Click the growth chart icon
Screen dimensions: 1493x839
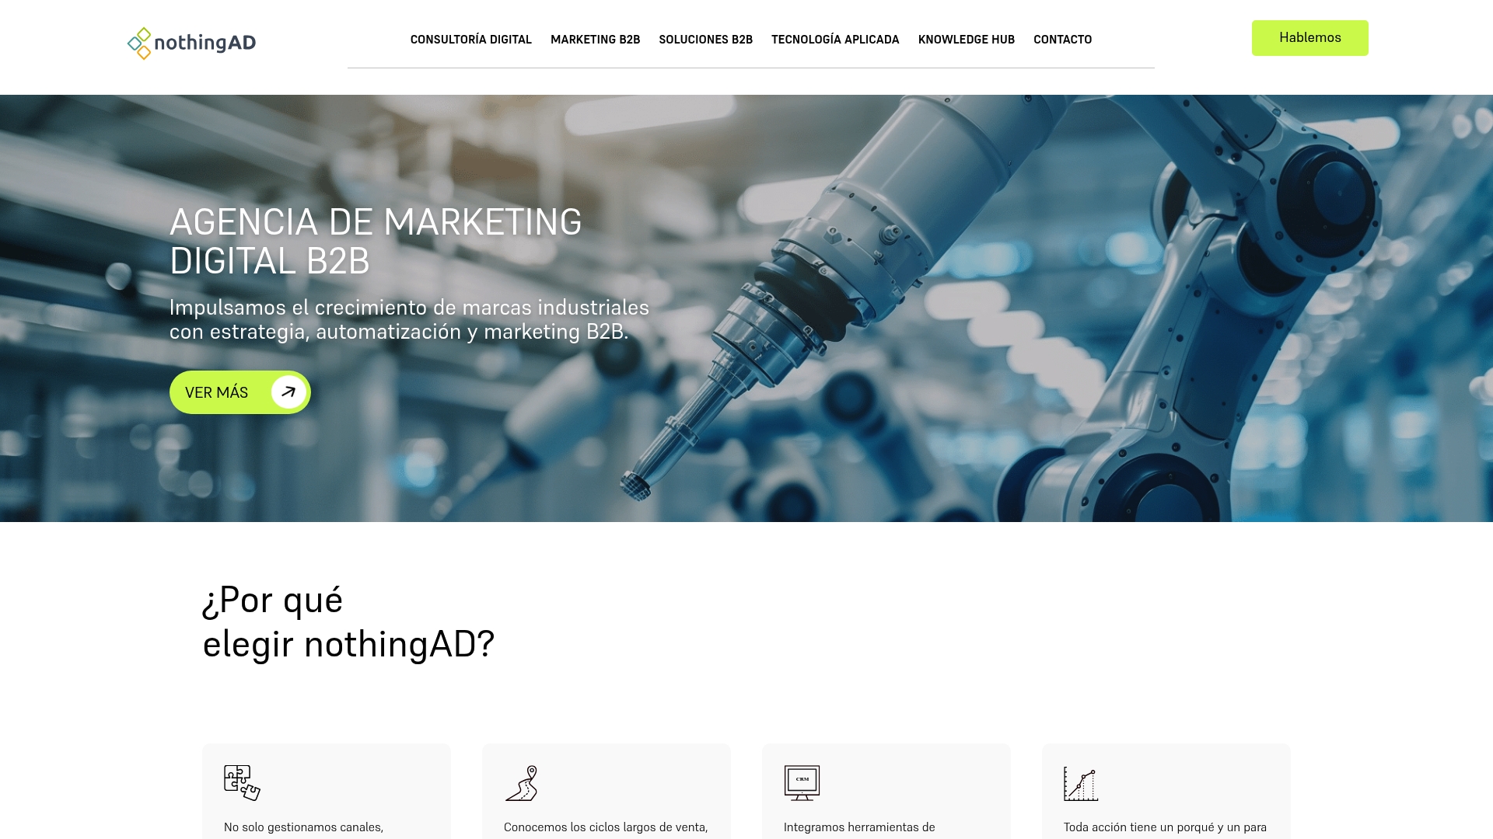click(x=1081, y=784)
